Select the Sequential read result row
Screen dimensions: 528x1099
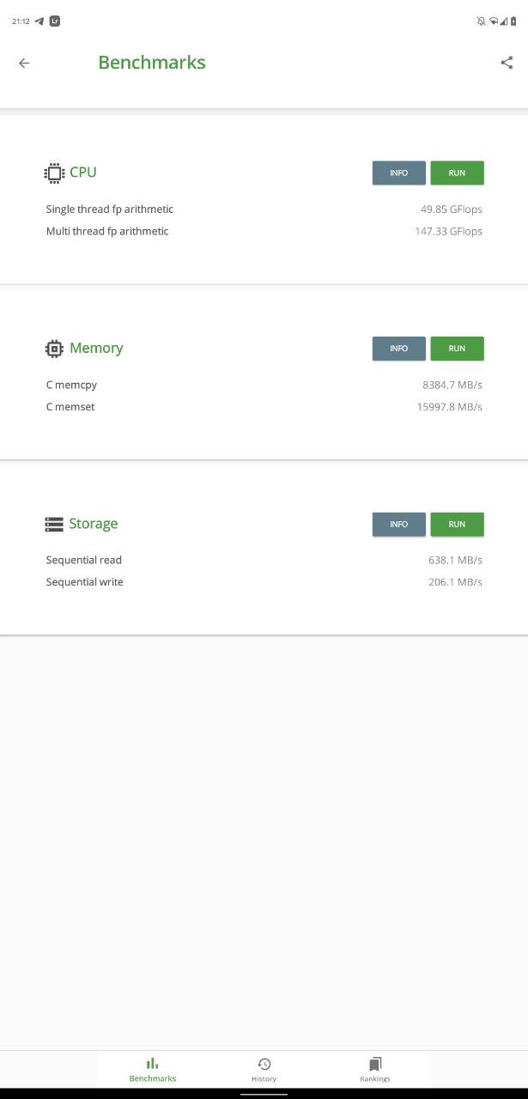click(264, 560)
